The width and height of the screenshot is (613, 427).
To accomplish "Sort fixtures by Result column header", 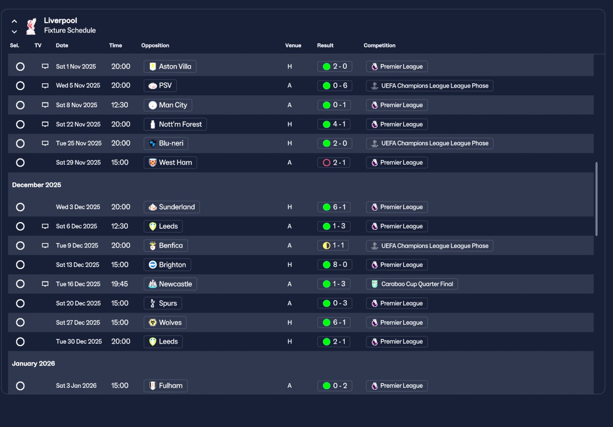I will click(x=325, y=45).
